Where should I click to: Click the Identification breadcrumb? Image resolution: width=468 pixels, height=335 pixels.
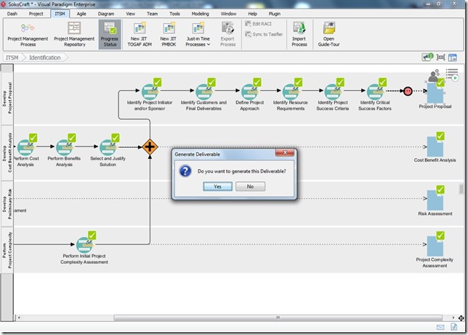[x=45, y=57]
